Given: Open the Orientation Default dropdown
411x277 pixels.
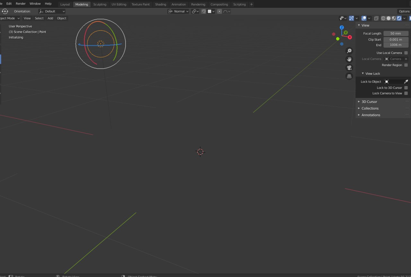Looking at the screenshot, I should pos(52,11).
